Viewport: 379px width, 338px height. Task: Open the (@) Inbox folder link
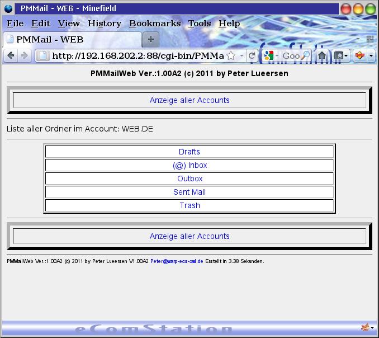tap(190, 165)
